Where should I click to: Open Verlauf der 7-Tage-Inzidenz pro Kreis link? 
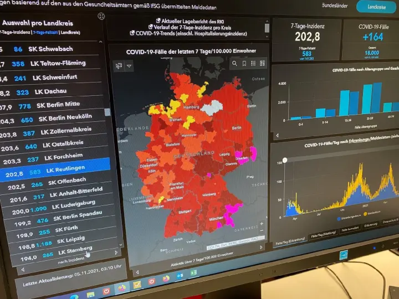(188, 27)
